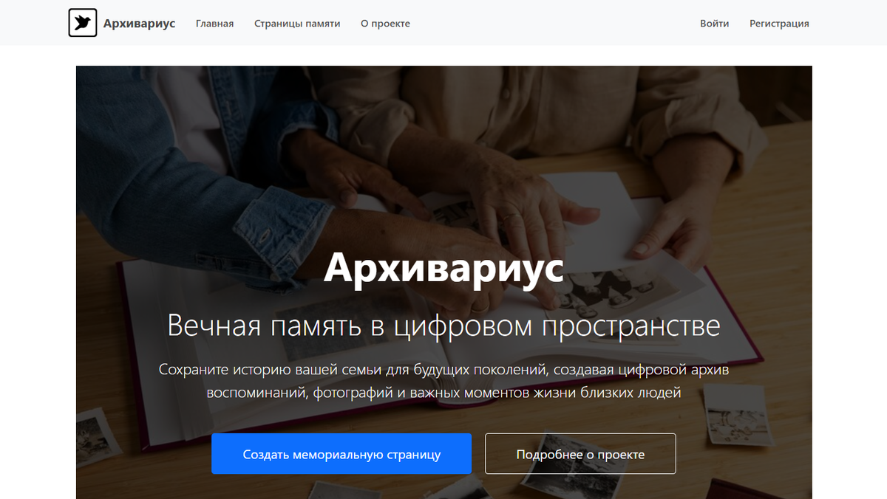Click the Подробнее о проекте button
This screenshot has height=499, width=887.
click(580, 454)
